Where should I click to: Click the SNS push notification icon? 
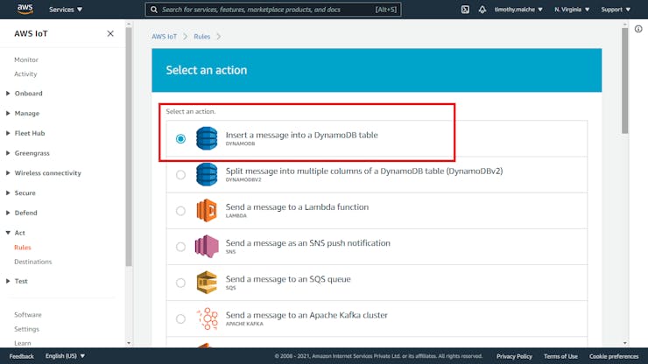(207, 246)
